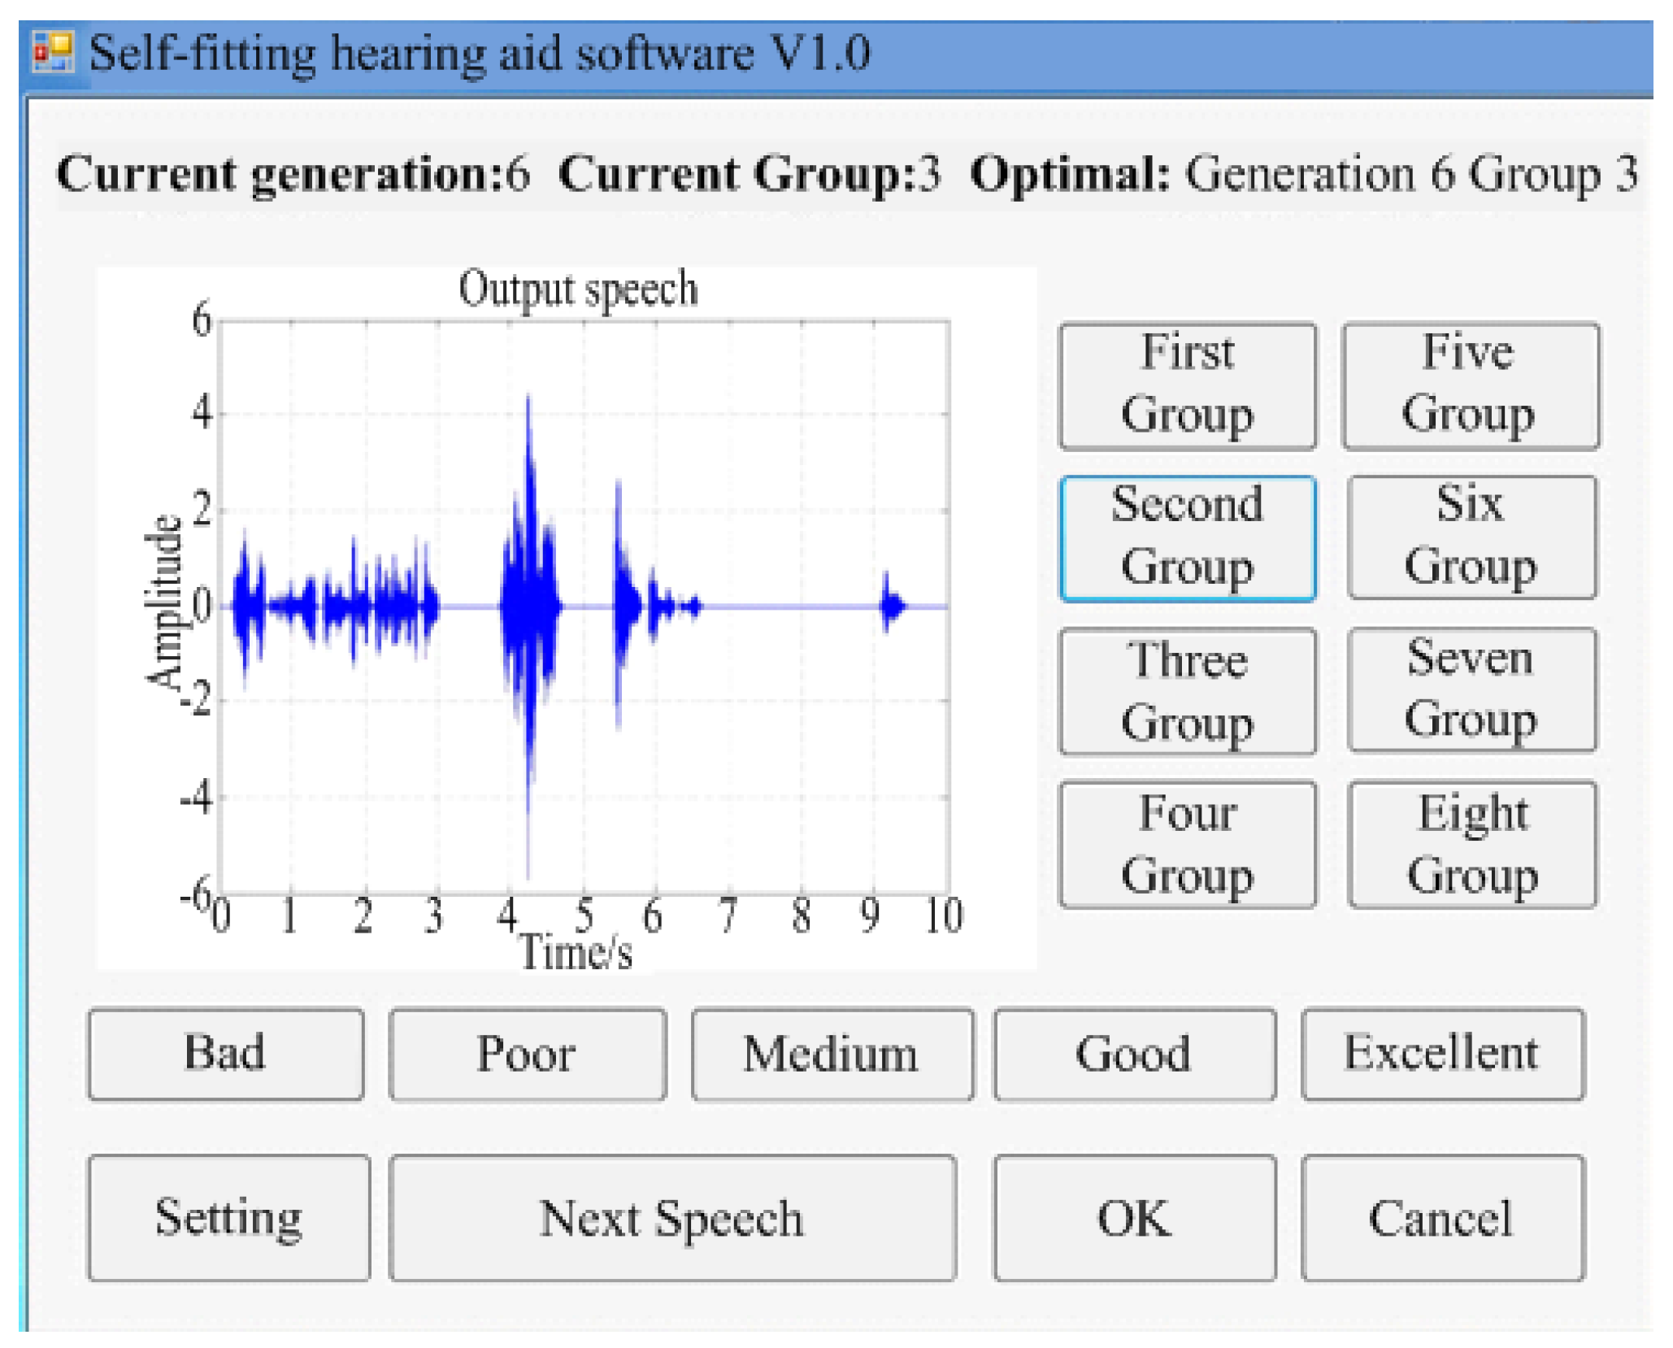Click the Optimal generation status text
Viewport: 1673px width, 1348px height.
click(x=1302, y=174)
